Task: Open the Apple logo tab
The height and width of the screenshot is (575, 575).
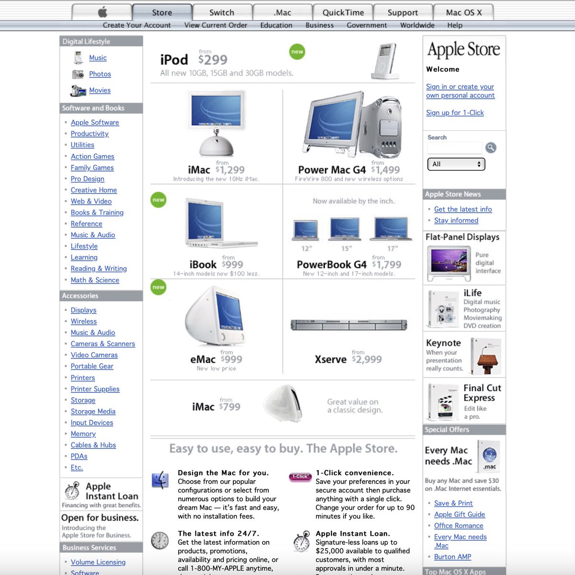Action: pyautogui.click(x=102, y=12)
